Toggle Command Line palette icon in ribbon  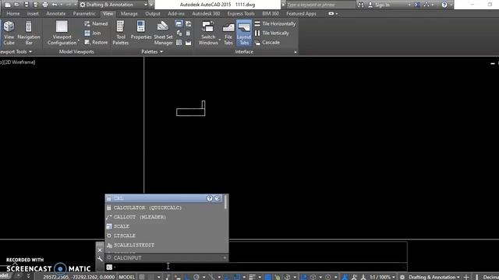[x=179, y=23]
